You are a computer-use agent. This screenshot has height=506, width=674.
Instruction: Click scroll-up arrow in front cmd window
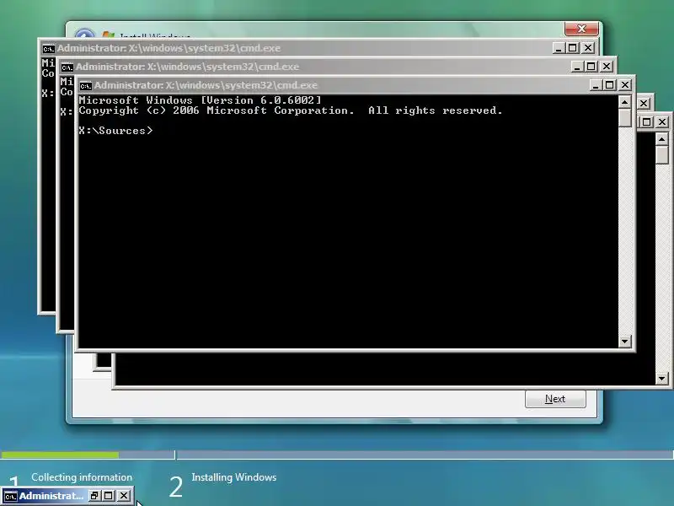click(x=624, y=102)
